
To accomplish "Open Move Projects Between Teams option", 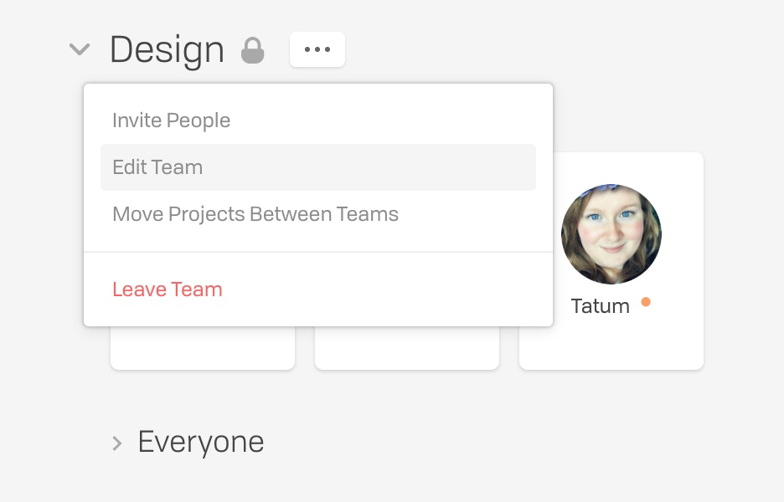I will 255,214.
